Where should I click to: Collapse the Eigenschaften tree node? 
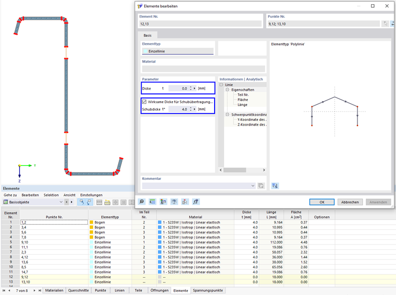click(227, 90)
